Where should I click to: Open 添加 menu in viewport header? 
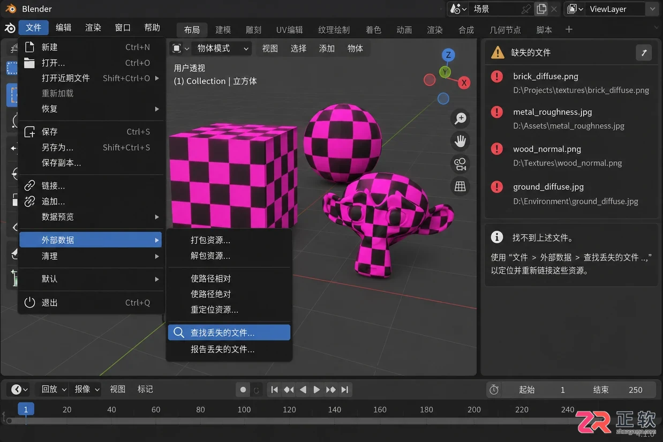(327, 48)
